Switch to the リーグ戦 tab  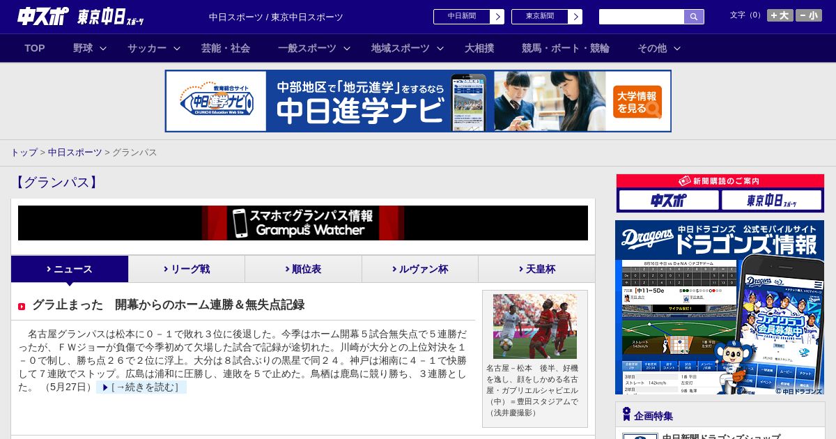(187, 269)
